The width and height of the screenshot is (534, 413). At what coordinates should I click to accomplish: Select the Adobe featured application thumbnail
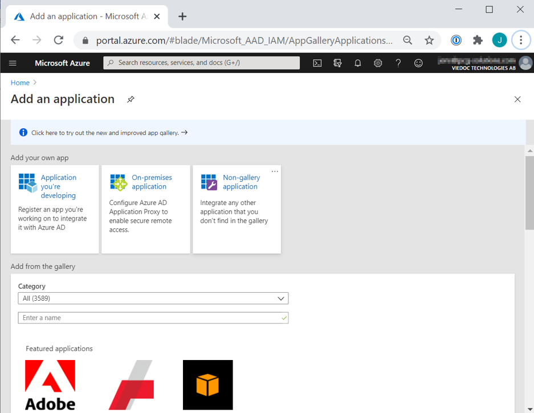coord(50,386)
